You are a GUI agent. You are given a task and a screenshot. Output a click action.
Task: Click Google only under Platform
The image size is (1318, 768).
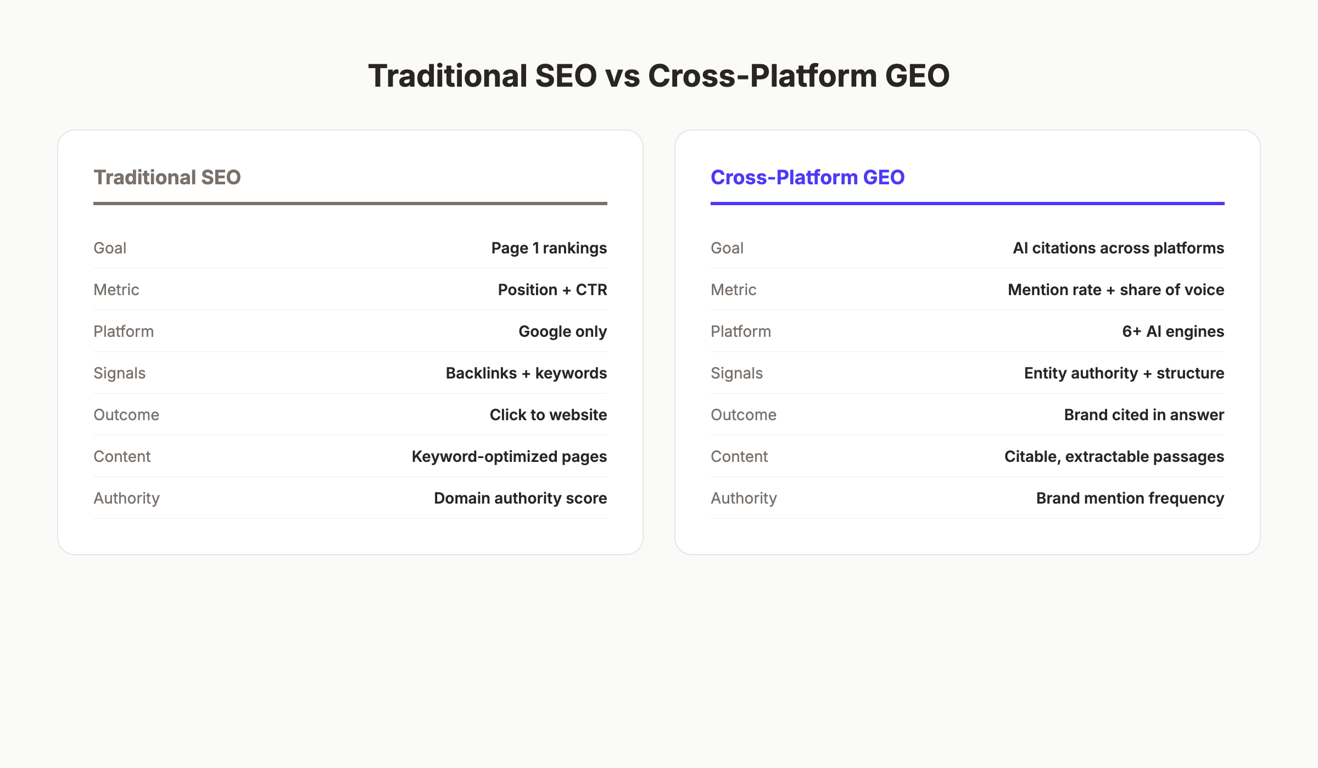click(562, 331)
